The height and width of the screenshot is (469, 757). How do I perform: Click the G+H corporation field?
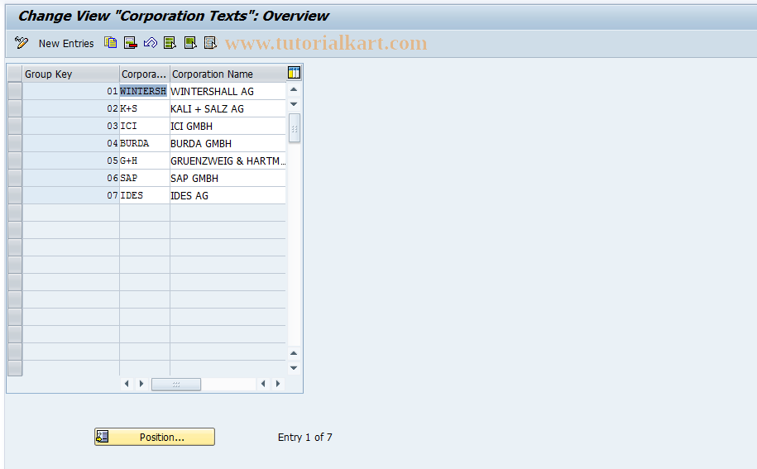coord(144,160)
